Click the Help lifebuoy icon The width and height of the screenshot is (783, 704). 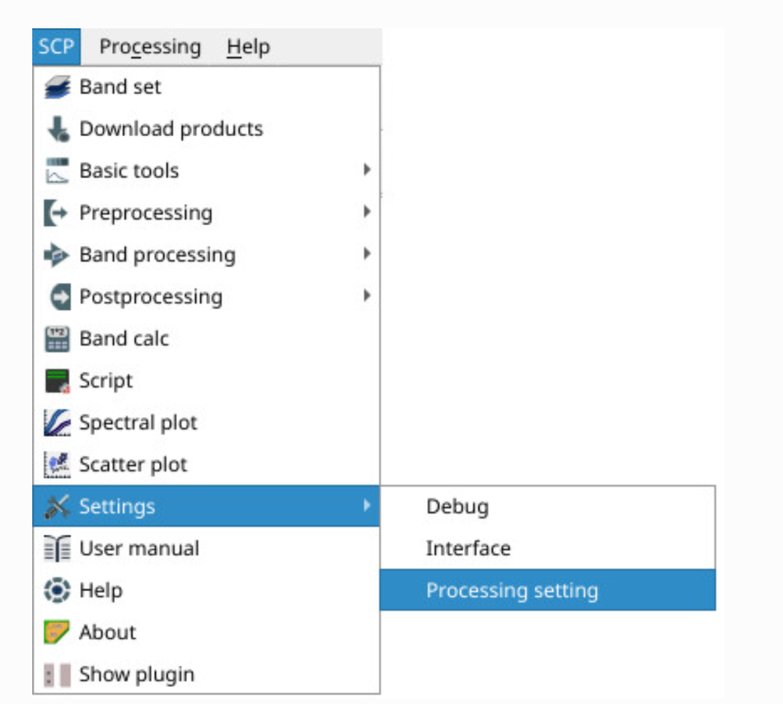[57, 591]
